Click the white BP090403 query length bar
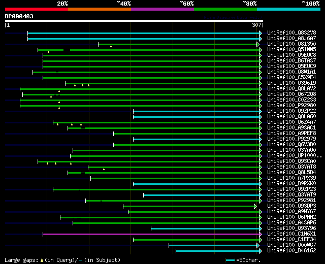This screenshot has width=325, height=264. point(134,21)
